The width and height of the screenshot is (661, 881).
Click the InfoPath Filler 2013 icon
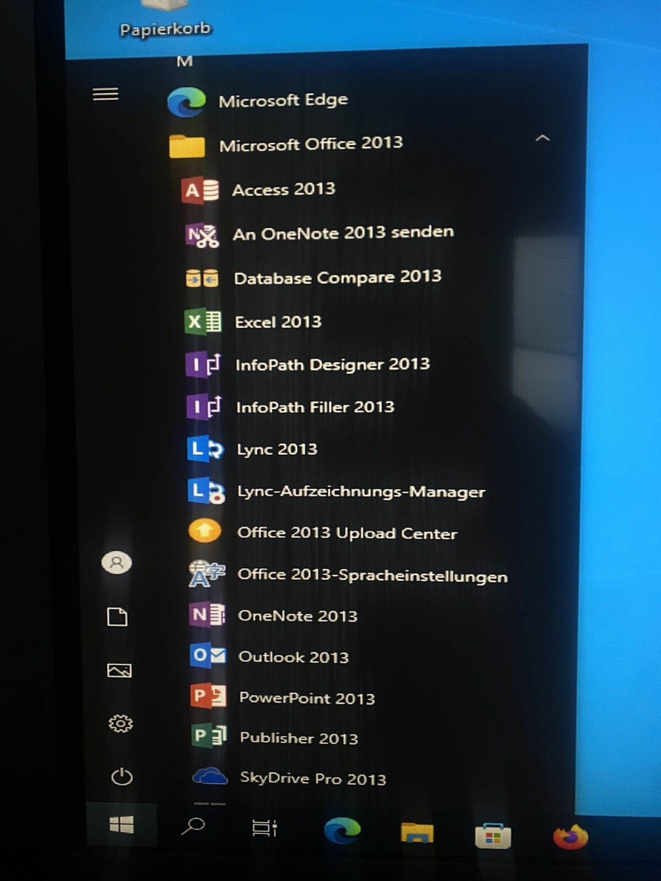[x=204, y=407]
